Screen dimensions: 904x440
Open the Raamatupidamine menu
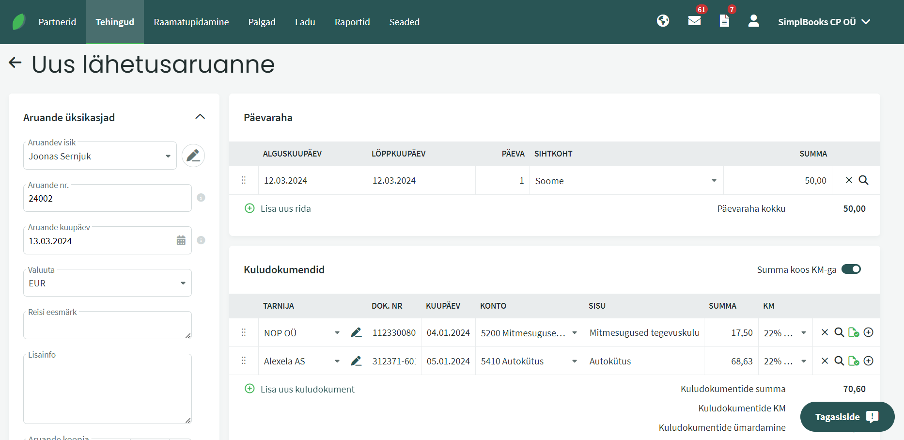191,22
